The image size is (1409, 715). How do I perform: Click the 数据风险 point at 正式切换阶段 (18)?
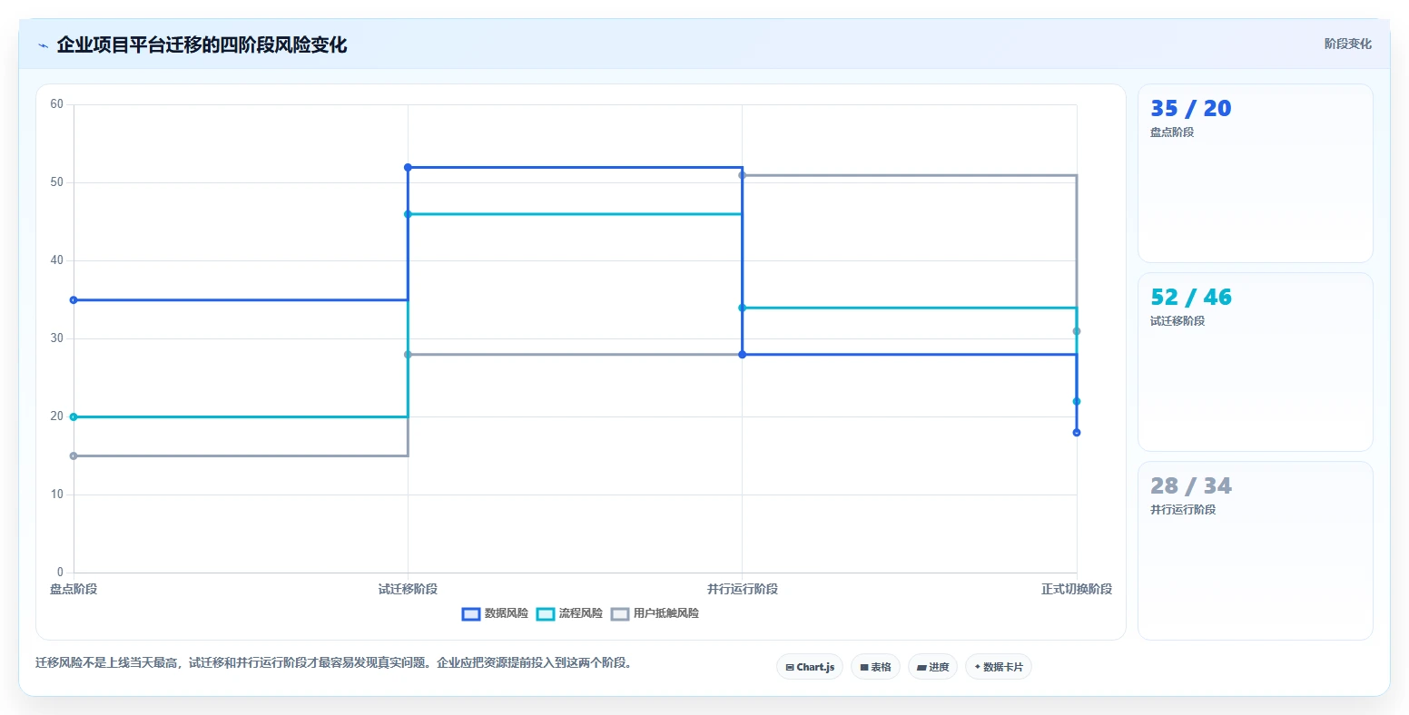pos(1077,433)
